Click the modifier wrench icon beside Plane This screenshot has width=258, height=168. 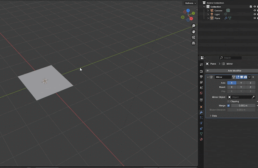coord(226,18)
